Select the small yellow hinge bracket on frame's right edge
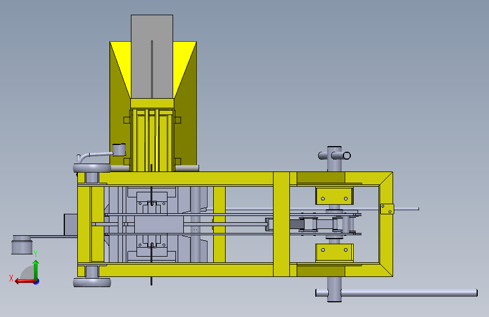Screen dimensions: 489x317 tap(387, 209)
